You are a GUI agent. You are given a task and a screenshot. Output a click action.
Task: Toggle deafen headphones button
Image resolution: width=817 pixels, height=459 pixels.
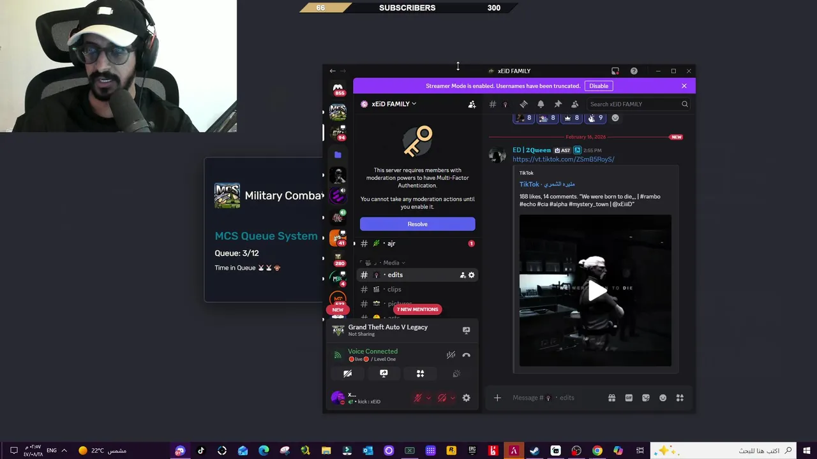(442, 398)
